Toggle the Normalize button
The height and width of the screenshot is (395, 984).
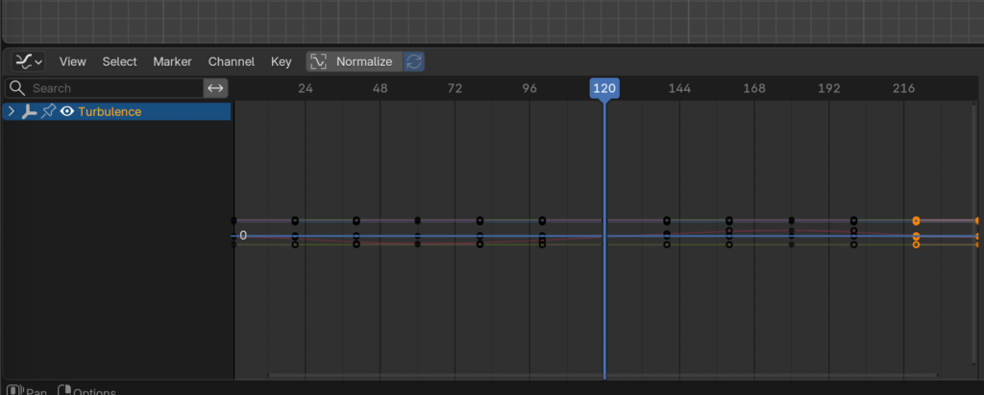coord(354,61)
